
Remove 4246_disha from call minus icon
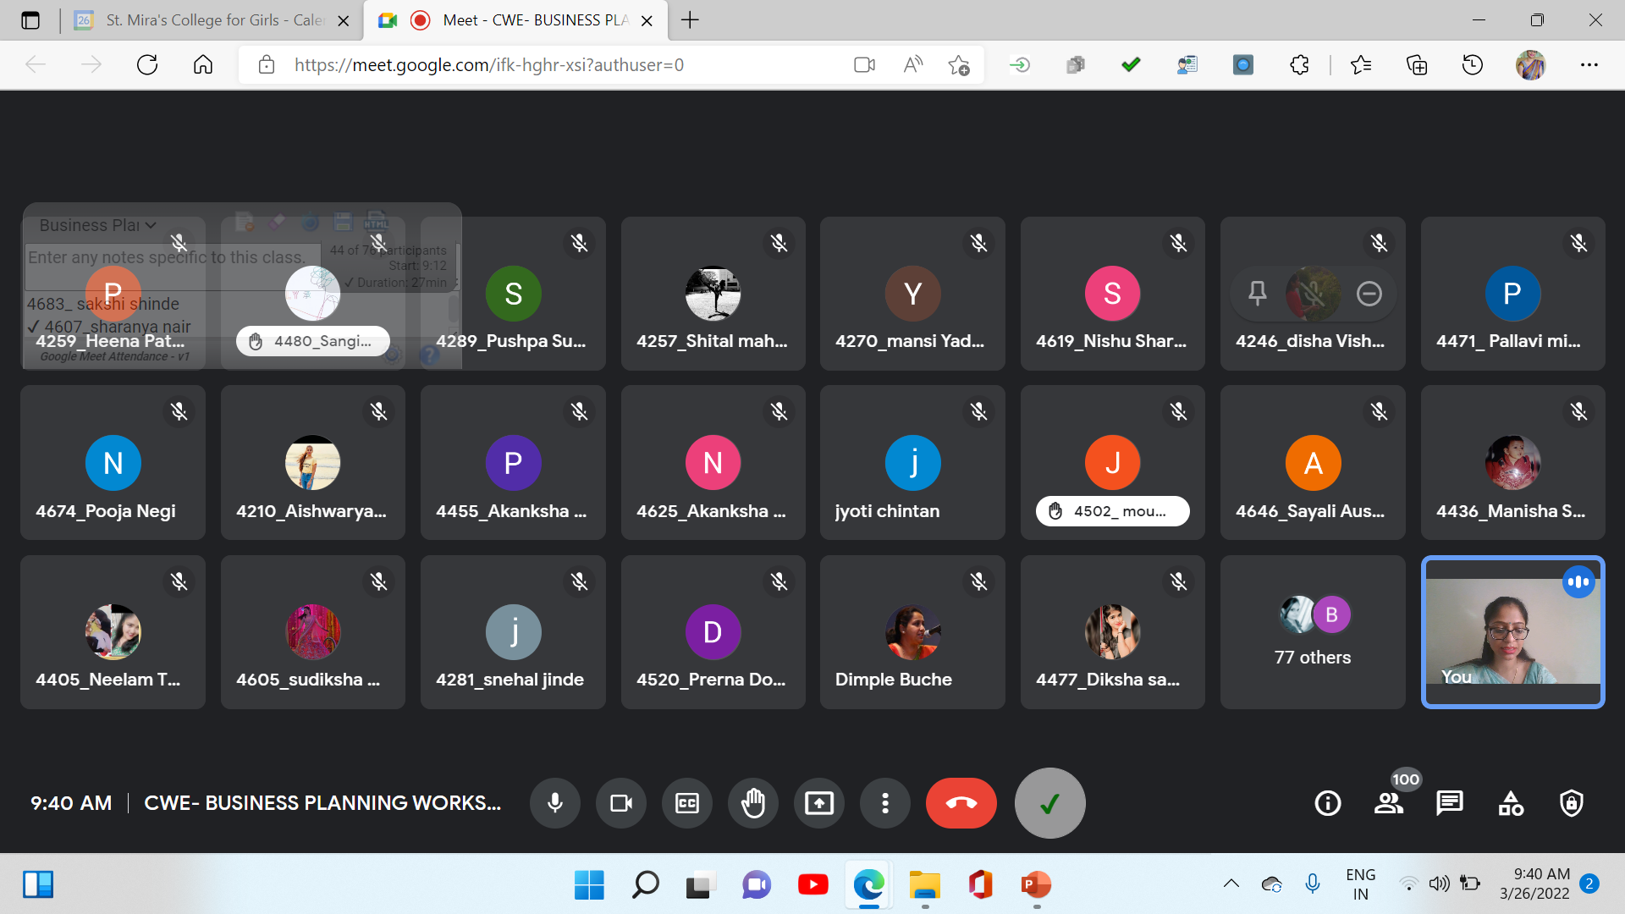(x=1369, y=294)
